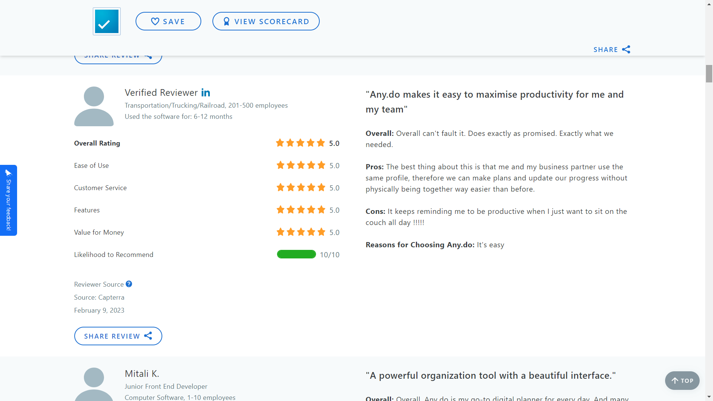Click the Ease of Use star rating
The width and height of the screenshot is (713, 401).
[301, 165]
